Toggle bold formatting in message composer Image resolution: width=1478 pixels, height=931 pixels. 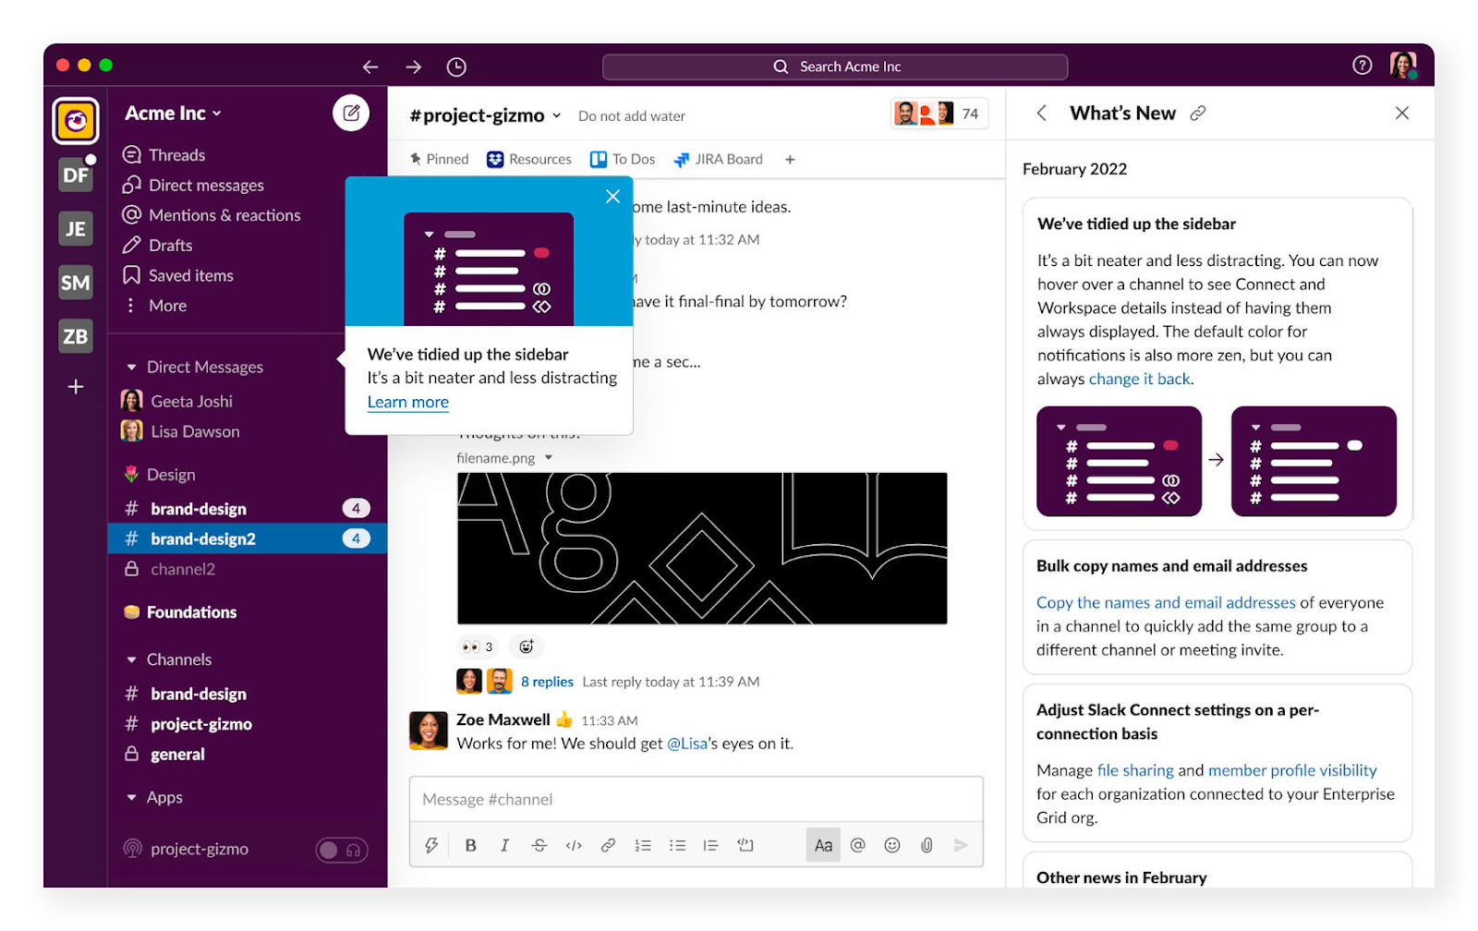point(470,845)
